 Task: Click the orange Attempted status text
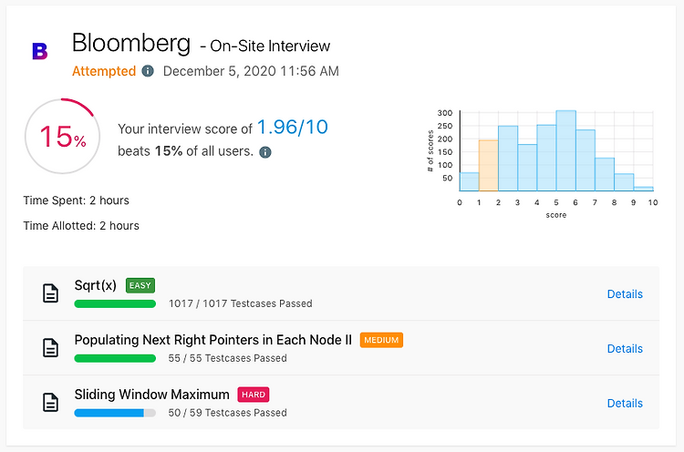pos(104,71)
